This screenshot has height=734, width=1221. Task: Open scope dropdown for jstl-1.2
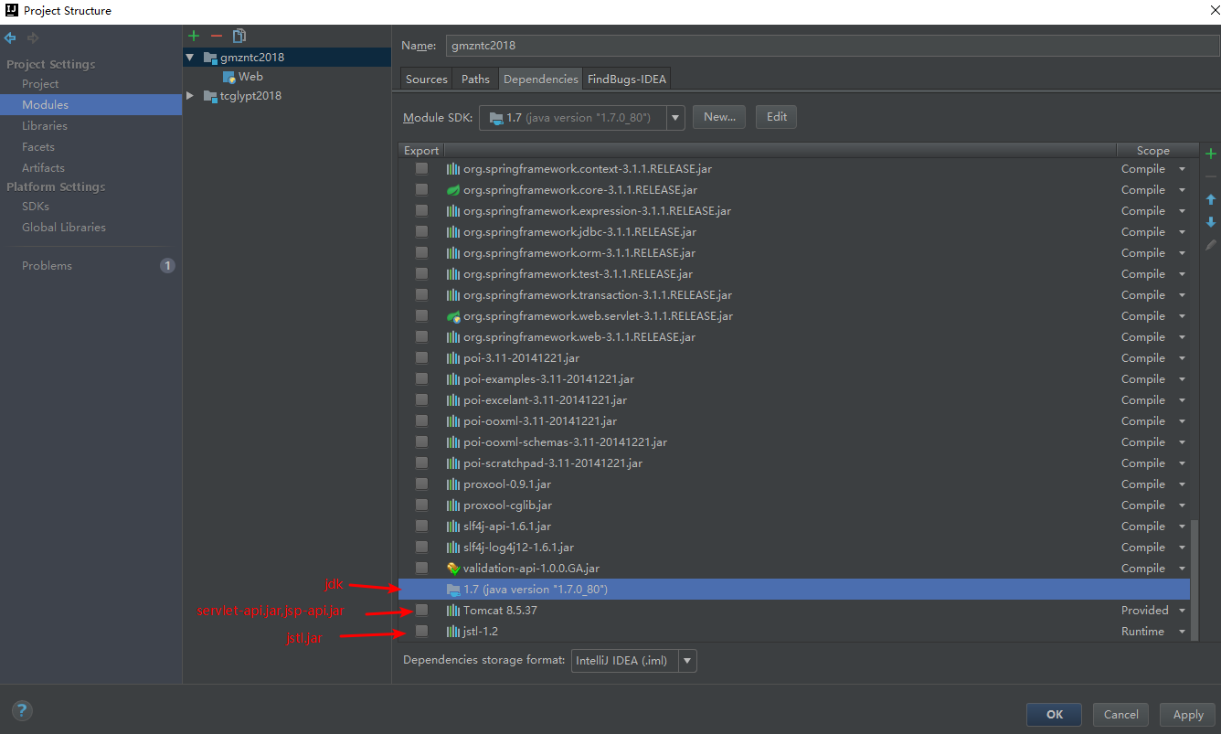coord(1182,632)
